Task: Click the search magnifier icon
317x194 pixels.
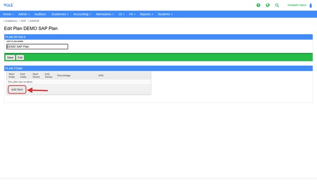Action: (277, 5)
